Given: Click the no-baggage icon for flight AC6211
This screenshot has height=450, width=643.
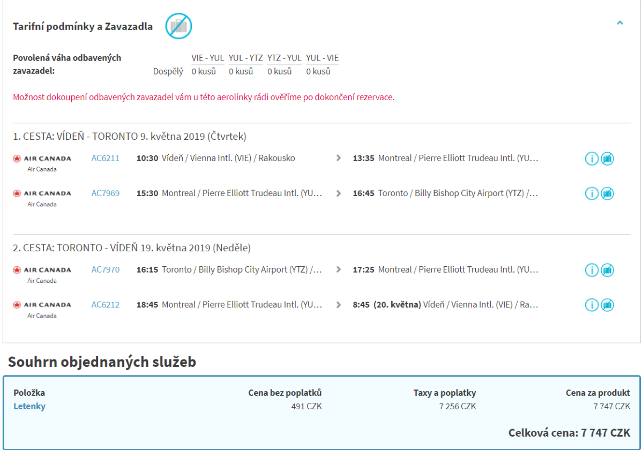Looking at the screenshot, I should coord(607,159).
